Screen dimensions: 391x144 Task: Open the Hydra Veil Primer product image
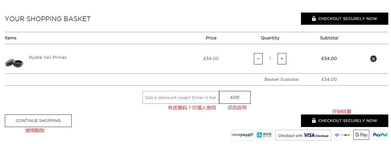pyautogui.click(x=14, y=63)
